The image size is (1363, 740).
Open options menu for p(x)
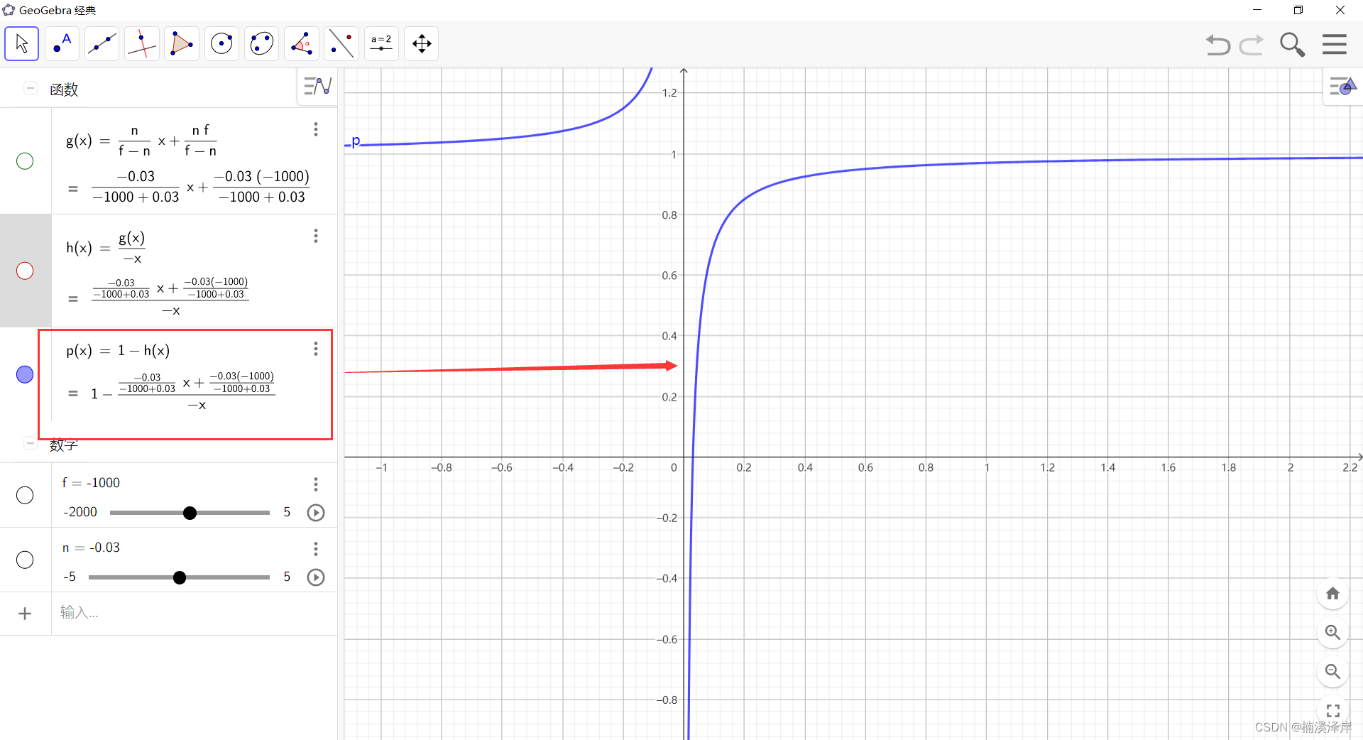click(x=316, y=349)
